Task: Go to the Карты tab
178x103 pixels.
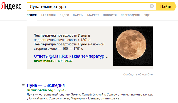Action: click(78, 15)
